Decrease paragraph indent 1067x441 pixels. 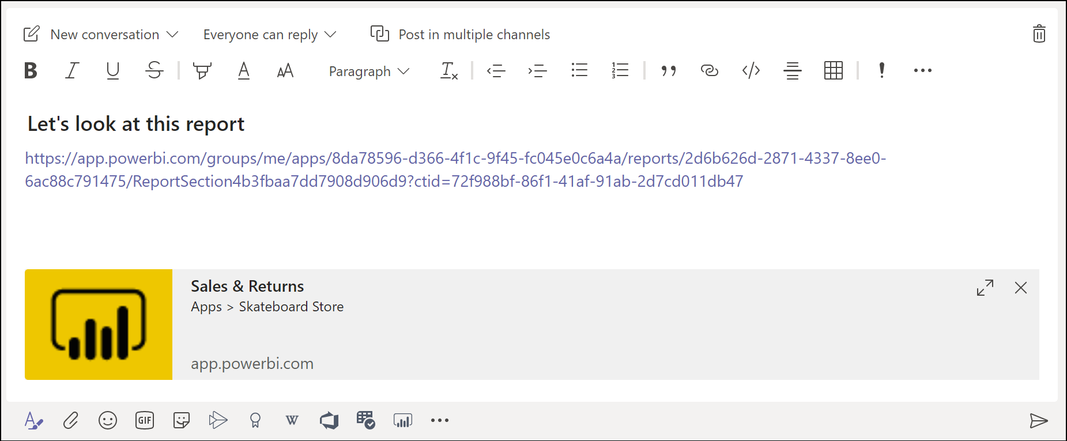(496, 71)
